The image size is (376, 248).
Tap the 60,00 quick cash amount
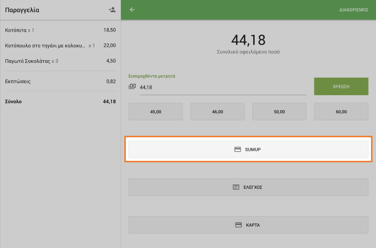point(341,112)
